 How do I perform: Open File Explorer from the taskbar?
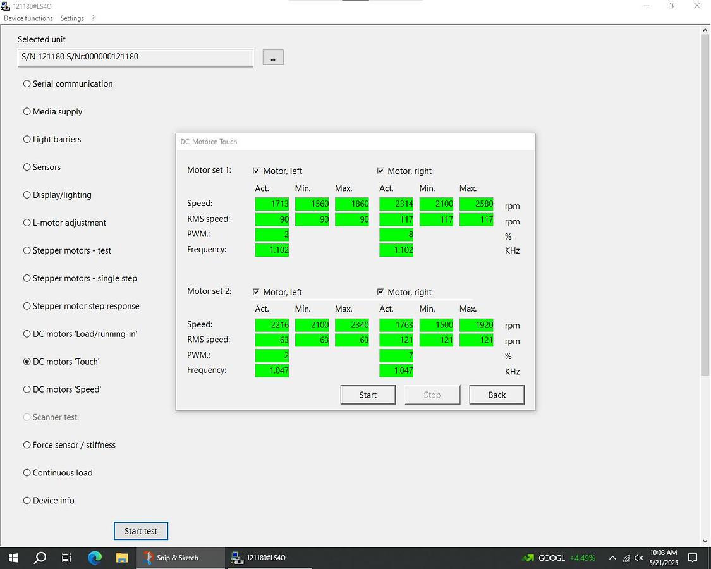point(122,558)
